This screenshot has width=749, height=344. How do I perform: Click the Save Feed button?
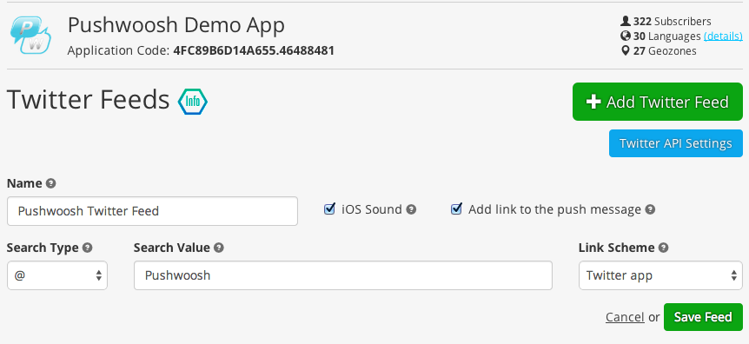(703, 317)
